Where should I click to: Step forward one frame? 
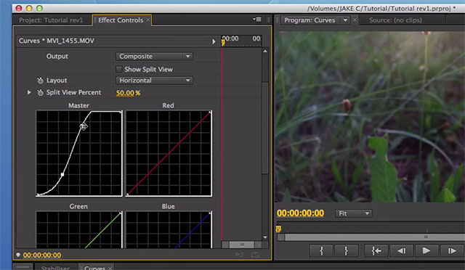pyautogui.click(x=452, y=250)
